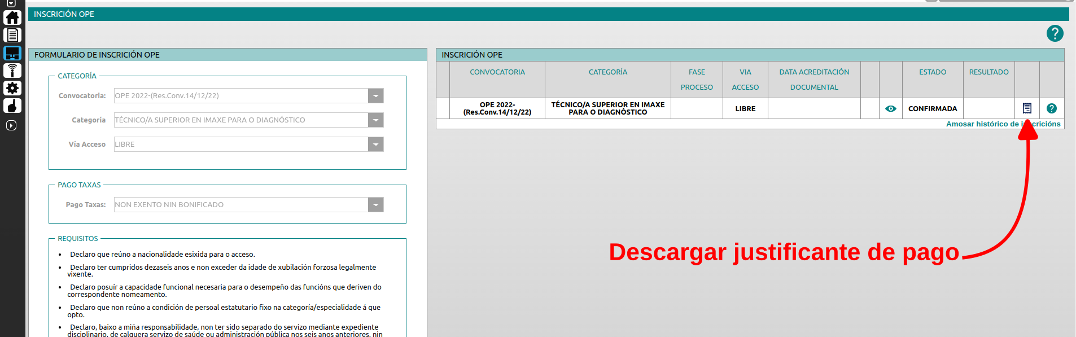Screen dimensions: 1076x337
Task: Expand the Categoría dropdown arrow
Action: coord(375,120)
